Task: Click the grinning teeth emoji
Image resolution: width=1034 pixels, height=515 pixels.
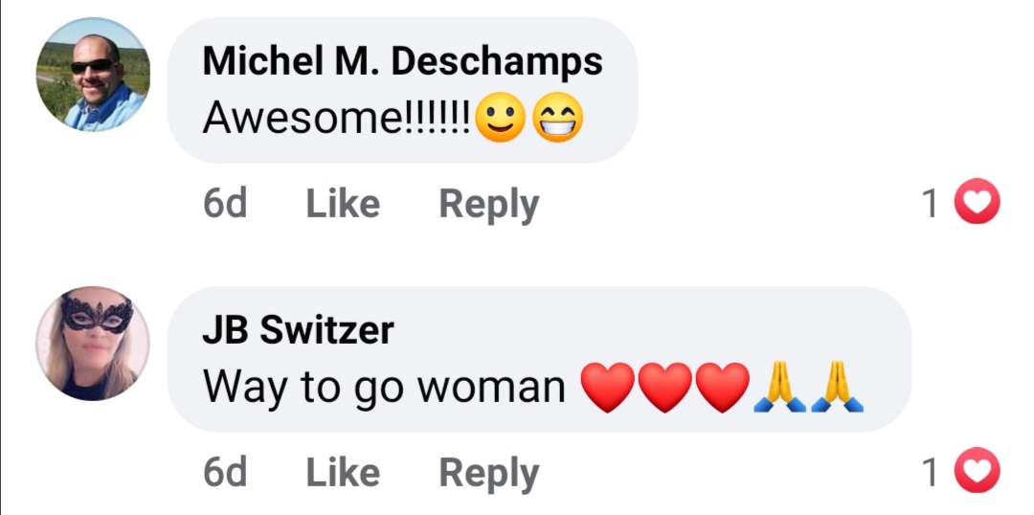Action: 557,121
